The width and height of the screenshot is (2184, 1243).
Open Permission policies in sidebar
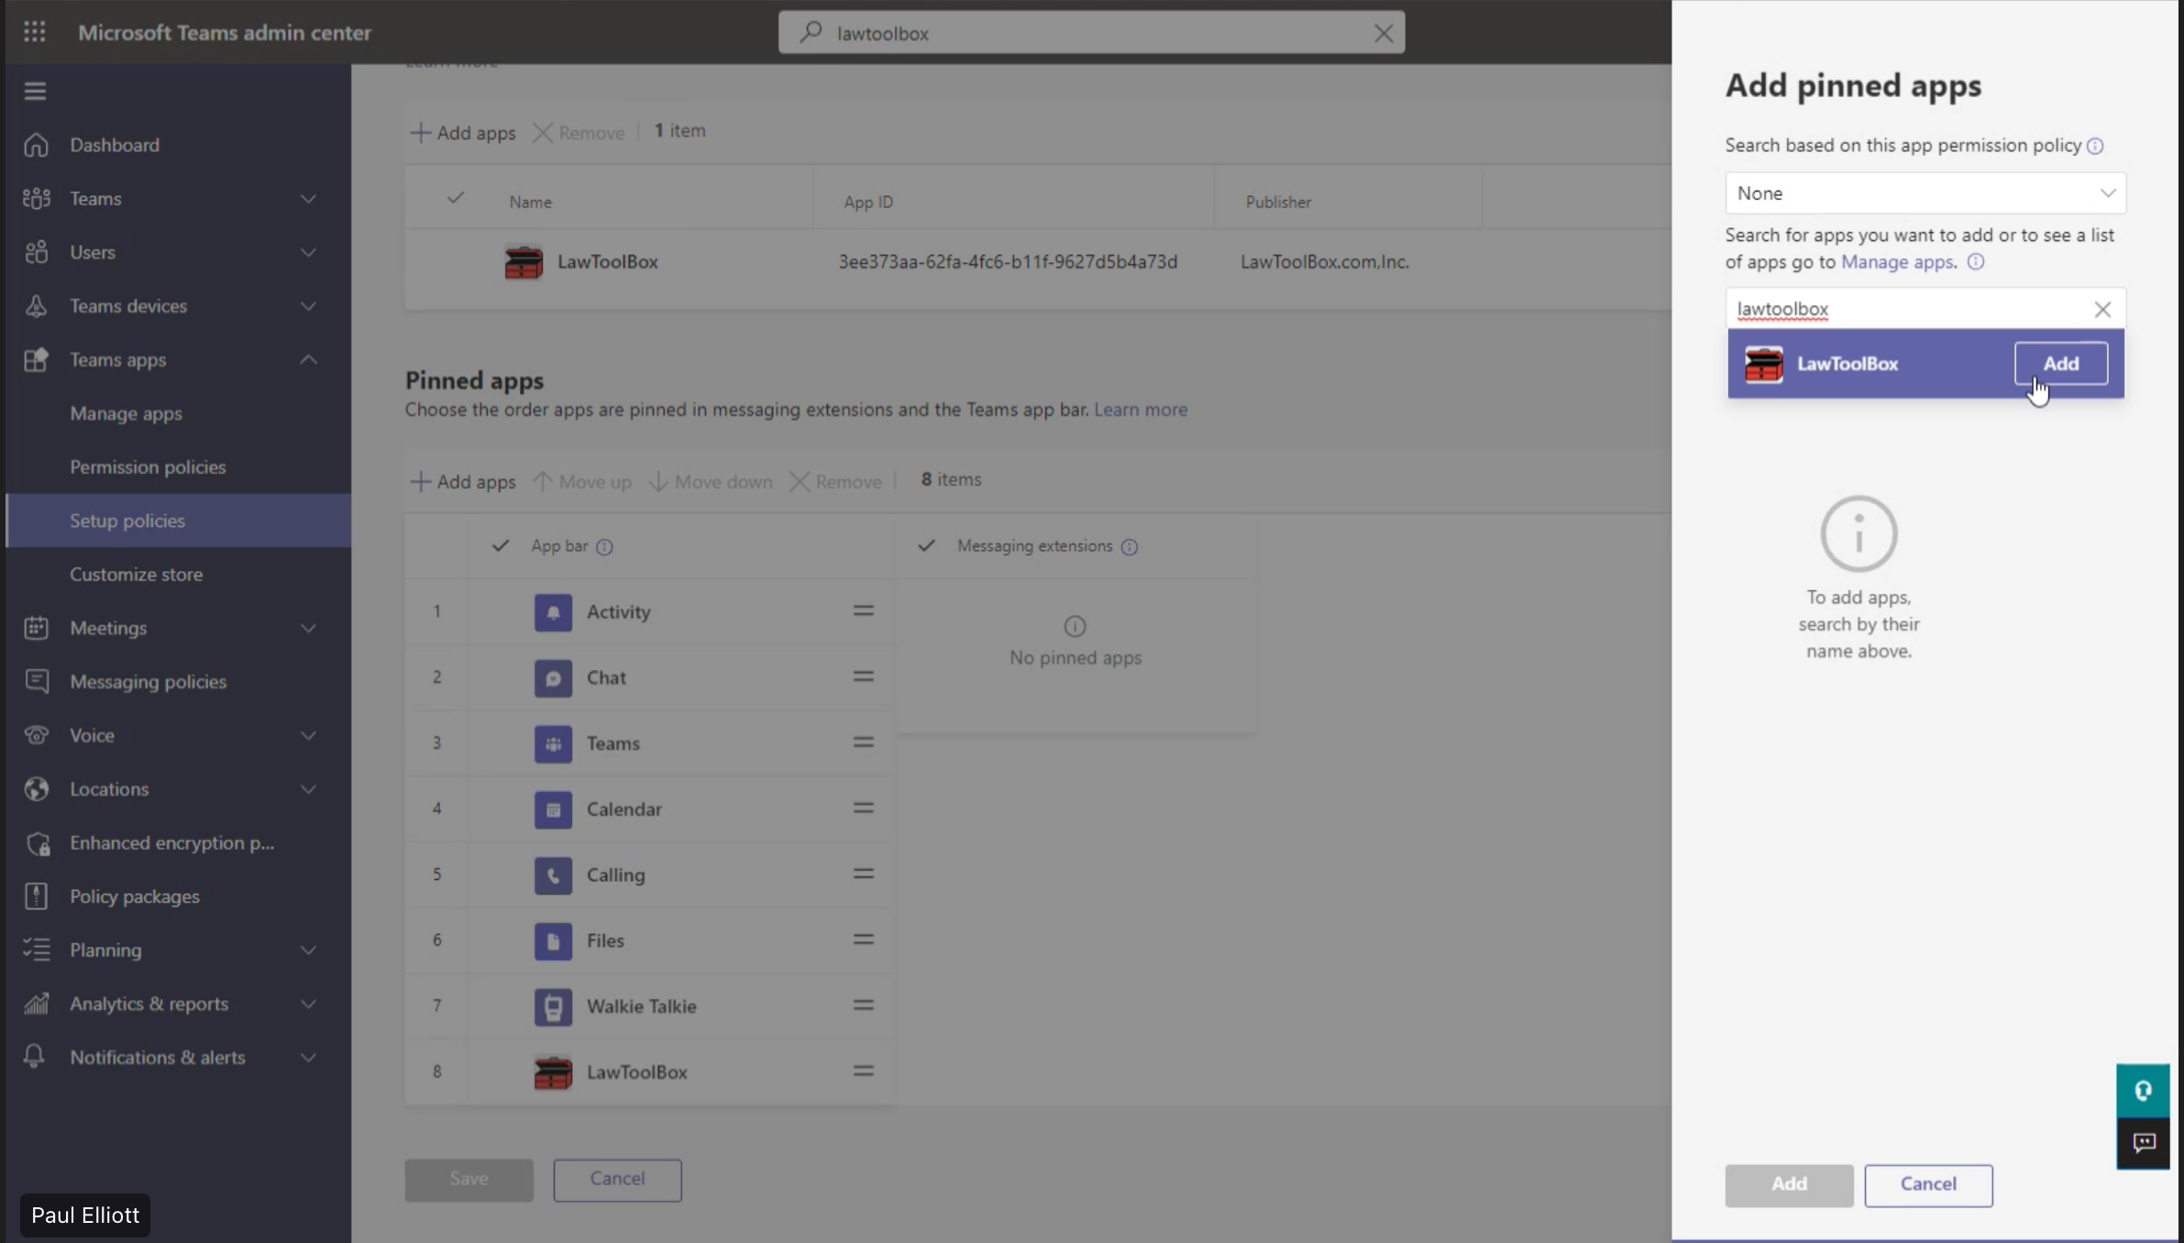click(148, 467)
